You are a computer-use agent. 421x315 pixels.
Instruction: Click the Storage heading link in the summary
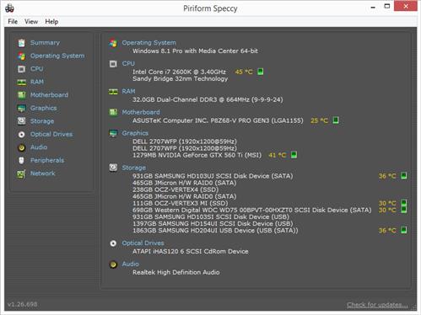click(x=133, y=168)
